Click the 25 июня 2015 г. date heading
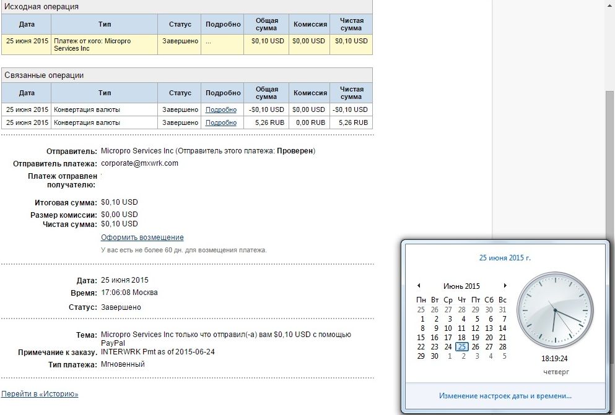This screenshot has height=415, width=615. click(x=505, y=258)
